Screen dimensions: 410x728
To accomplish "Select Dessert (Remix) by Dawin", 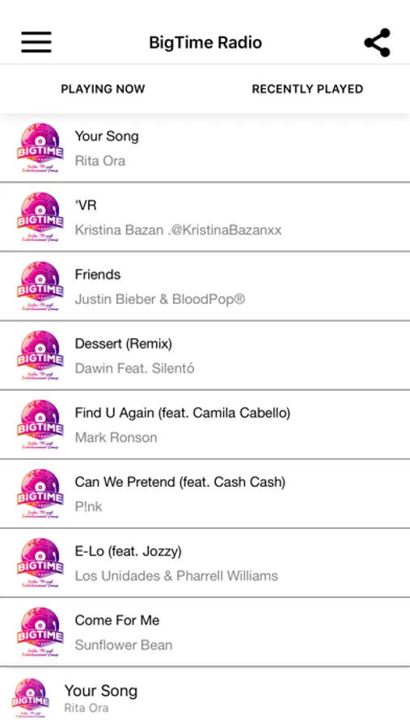I will pos(205,356).
